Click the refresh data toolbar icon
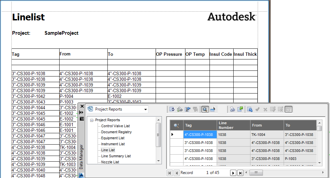 pos(172,109)
